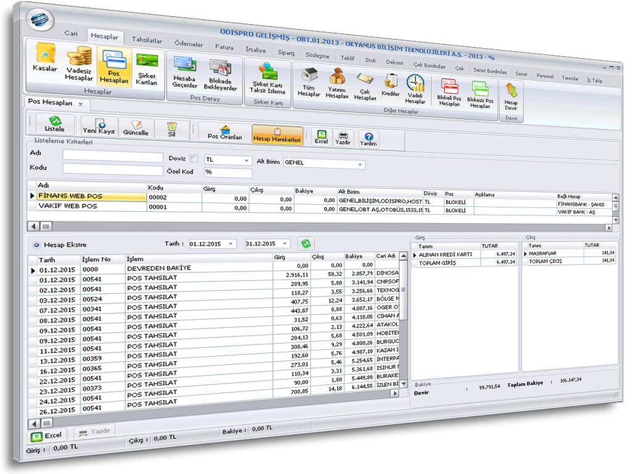This screenshot has width=632, height=474.
Task: Open Şirket Kartları icon
Action: click(x=146, y=69)
